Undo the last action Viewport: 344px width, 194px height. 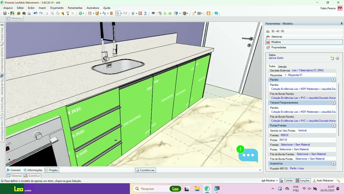point(35,13)
